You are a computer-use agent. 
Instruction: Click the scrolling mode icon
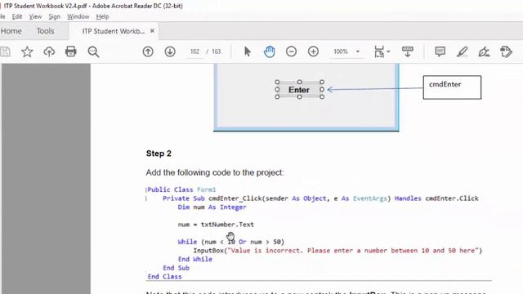pyautogui.click(x=408, y=51)
